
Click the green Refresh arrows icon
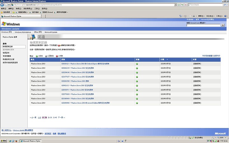click(182, 5)
